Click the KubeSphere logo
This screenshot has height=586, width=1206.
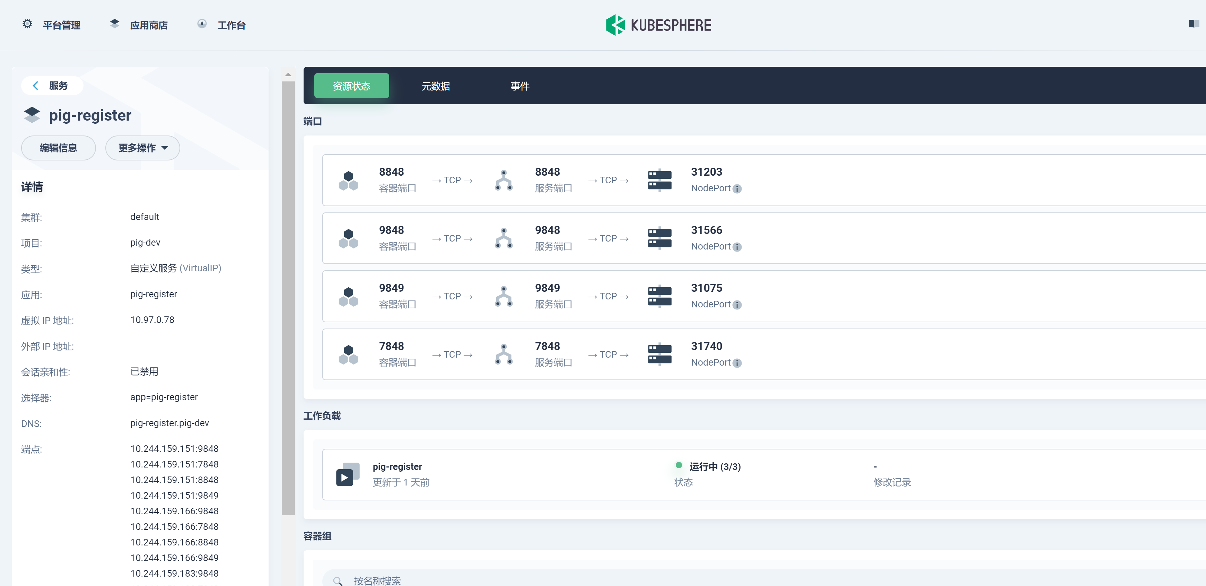coord(658,25)
